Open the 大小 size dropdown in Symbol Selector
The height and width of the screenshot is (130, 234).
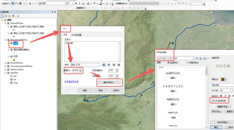tap(231, 90)
